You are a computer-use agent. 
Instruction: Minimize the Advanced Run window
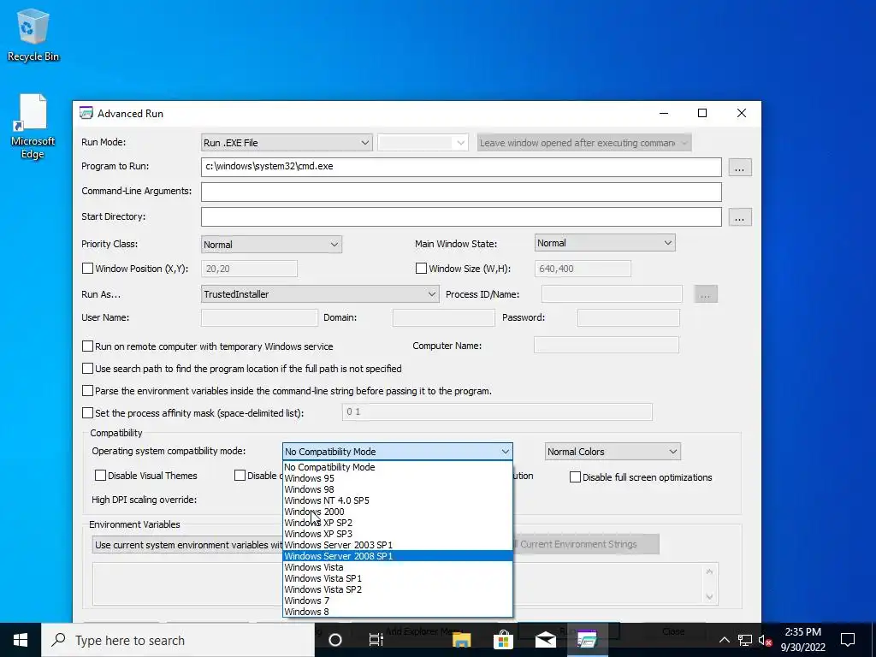[664, 114]
